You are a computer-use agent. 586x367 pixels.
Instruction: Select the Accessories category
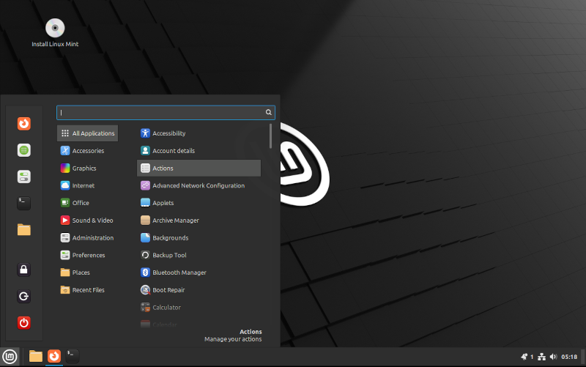point(87,151)
